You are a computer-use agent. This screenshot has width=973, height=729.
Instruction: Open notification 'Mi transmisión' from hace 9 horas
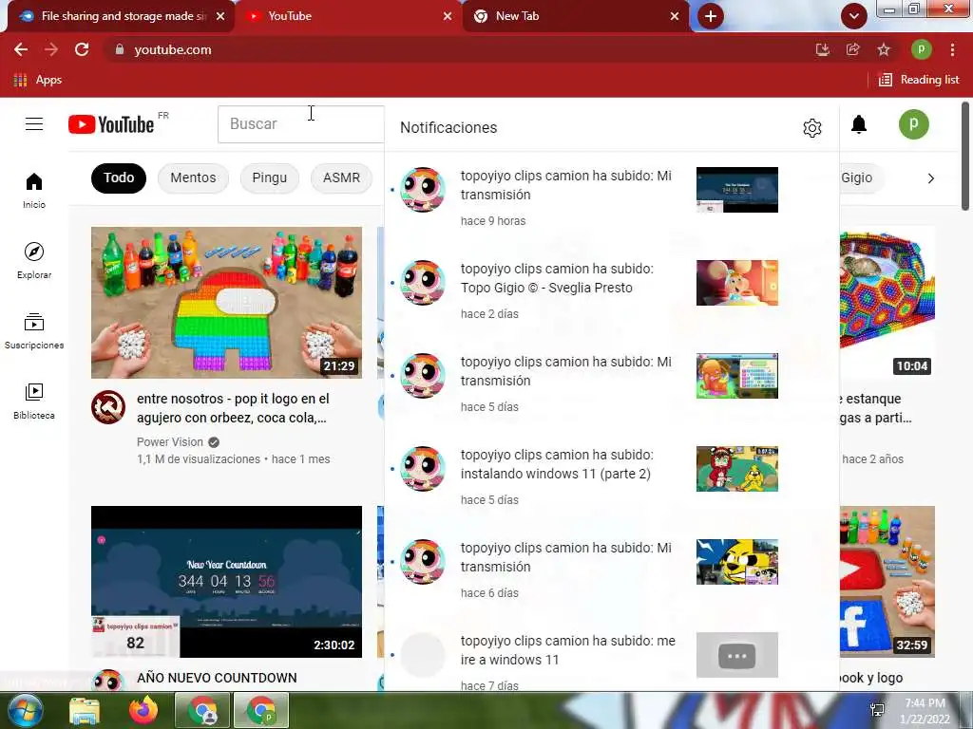click(612, 197)
